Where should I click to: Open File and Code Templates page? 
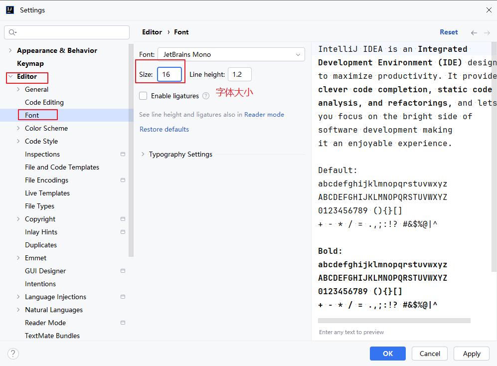62,167
